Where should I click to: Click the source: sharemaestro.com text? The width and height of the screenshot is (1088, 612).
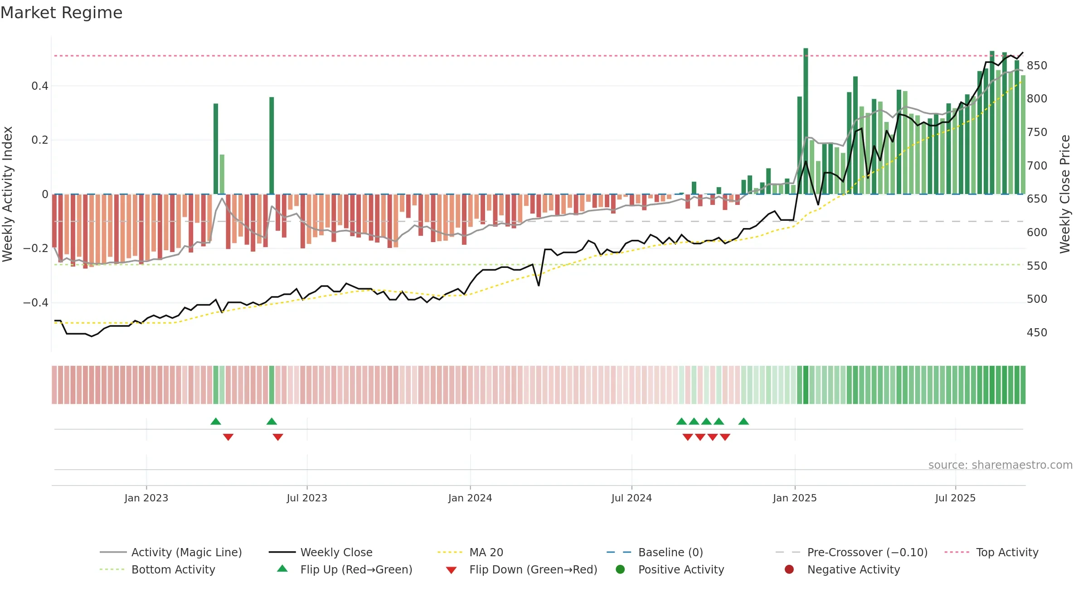point(1000,465)
